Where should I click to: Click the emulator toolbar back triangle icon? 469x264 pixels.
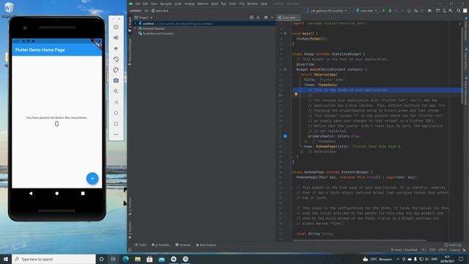click(116, 102)
